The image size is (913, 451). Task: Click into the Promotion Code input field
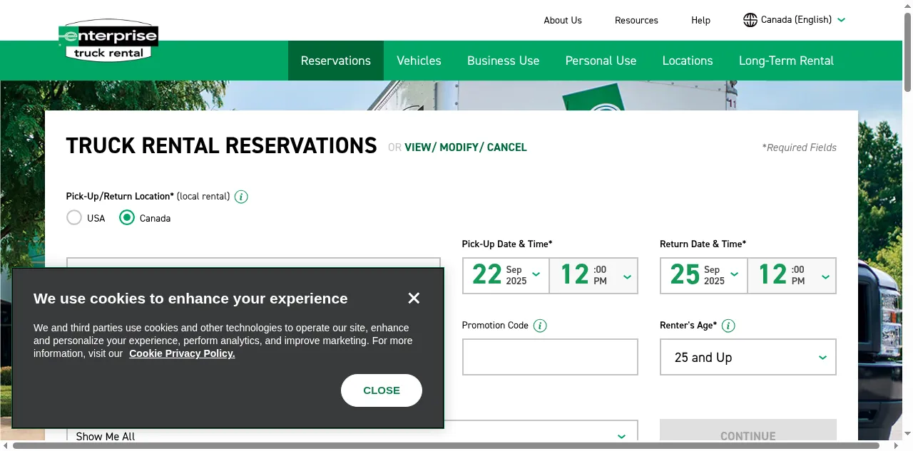point(550,357)
